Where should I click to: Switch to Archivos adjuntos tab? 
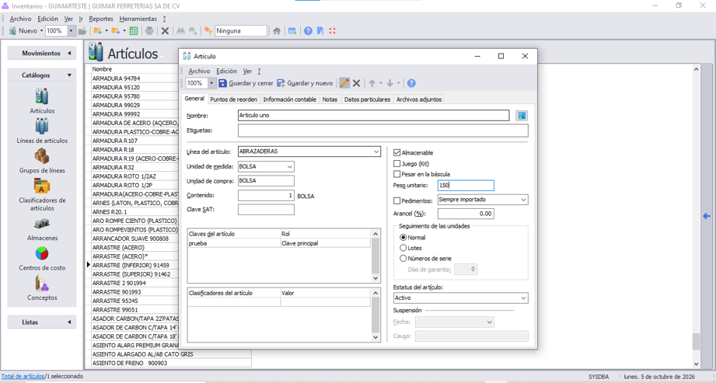419,99
